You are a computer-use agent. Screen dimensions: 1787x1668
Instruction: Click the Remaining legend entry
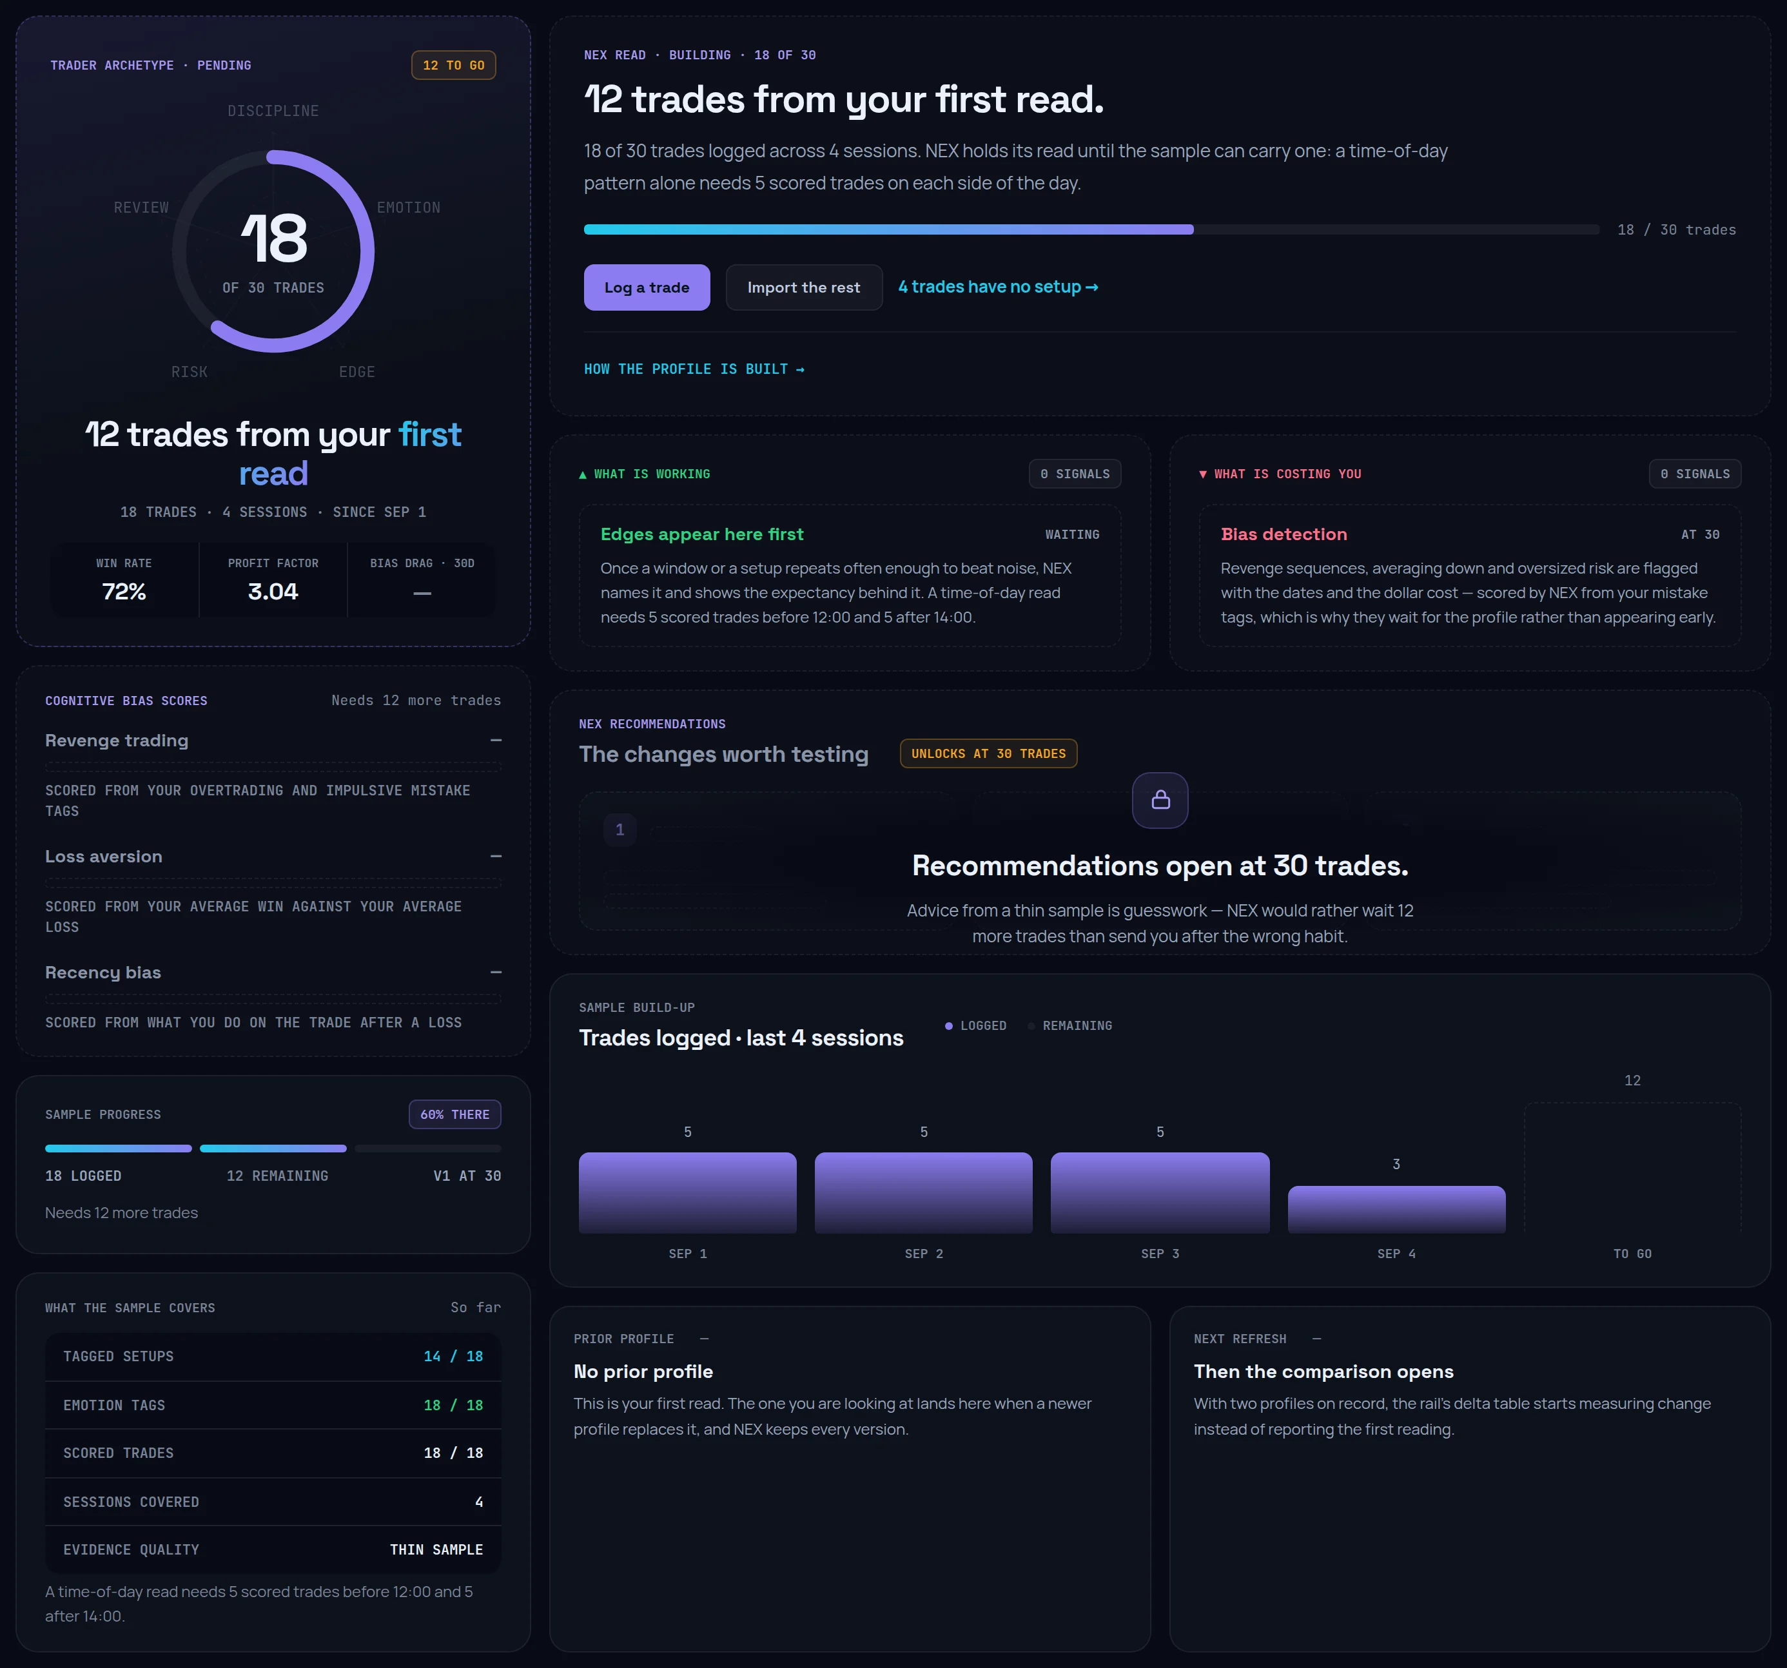1069,1025
